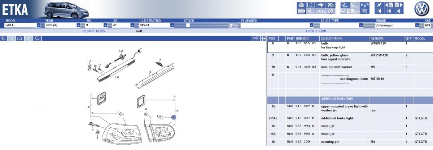The width and height of the screenshot is (433, 150).
Task: Click the multiple shopping carts icon
Action: click(365, 5)
